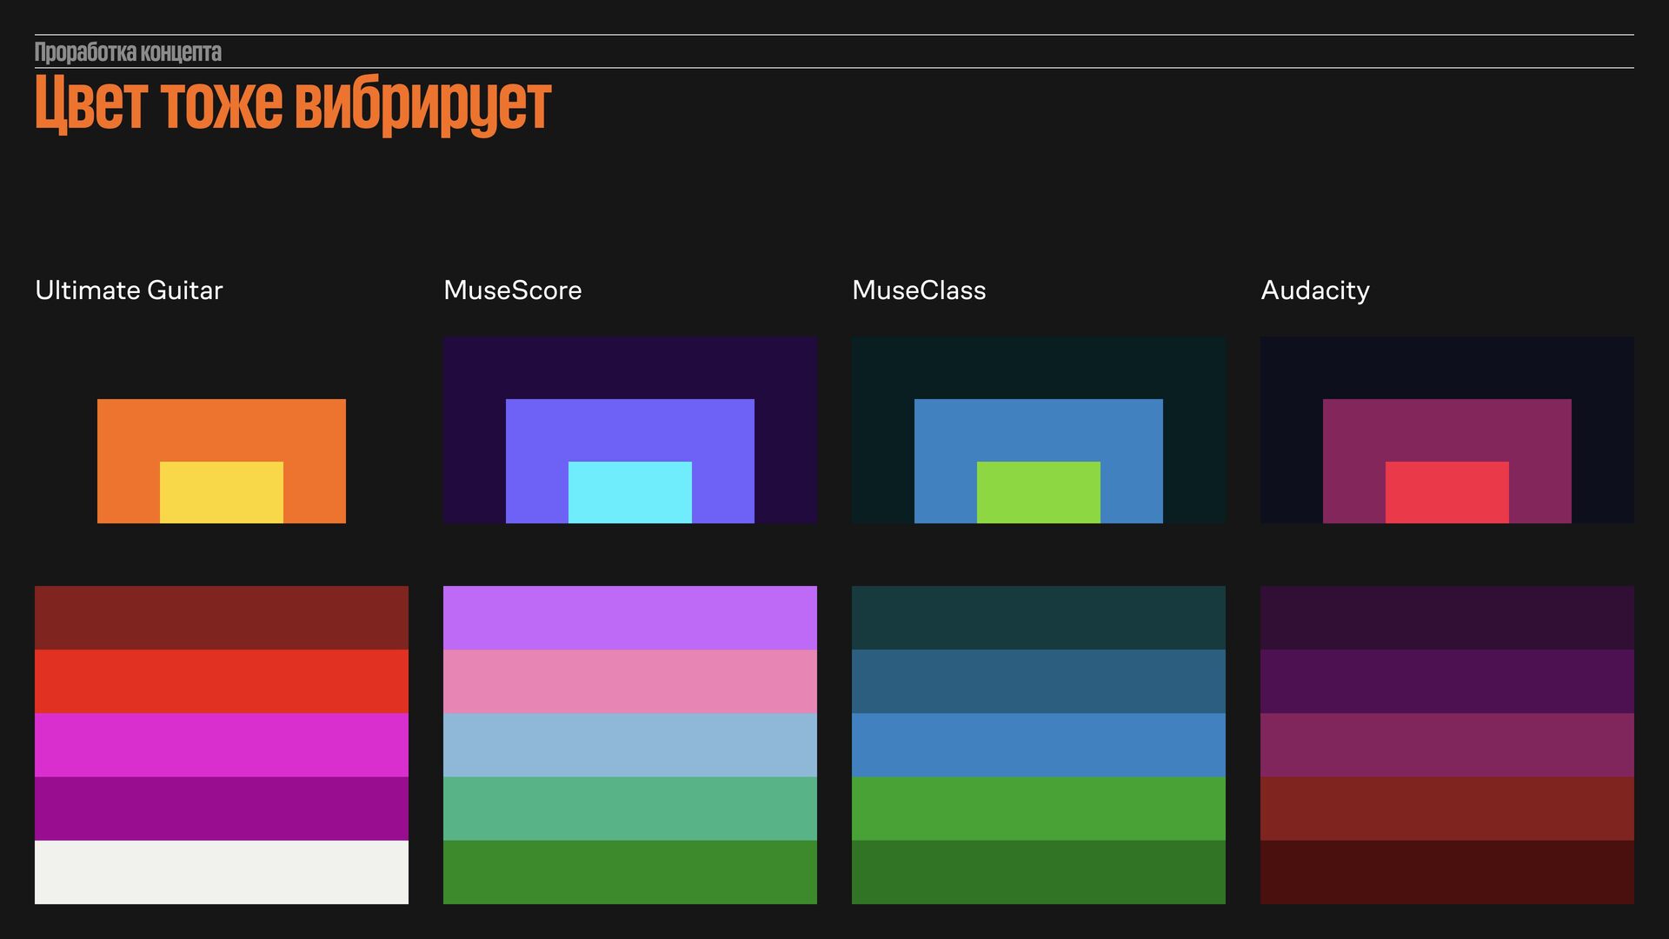The width and height of the screenshot is (1669, 939).
Task: Click the lime green square under MuseClass
Action: 1038,492
